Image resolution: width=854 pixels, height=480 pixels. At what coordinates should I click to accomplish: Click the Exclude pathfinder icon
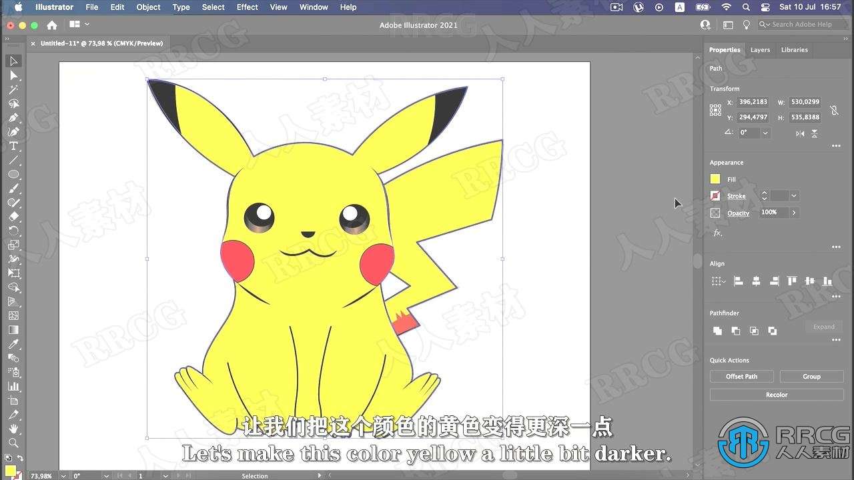772,331
